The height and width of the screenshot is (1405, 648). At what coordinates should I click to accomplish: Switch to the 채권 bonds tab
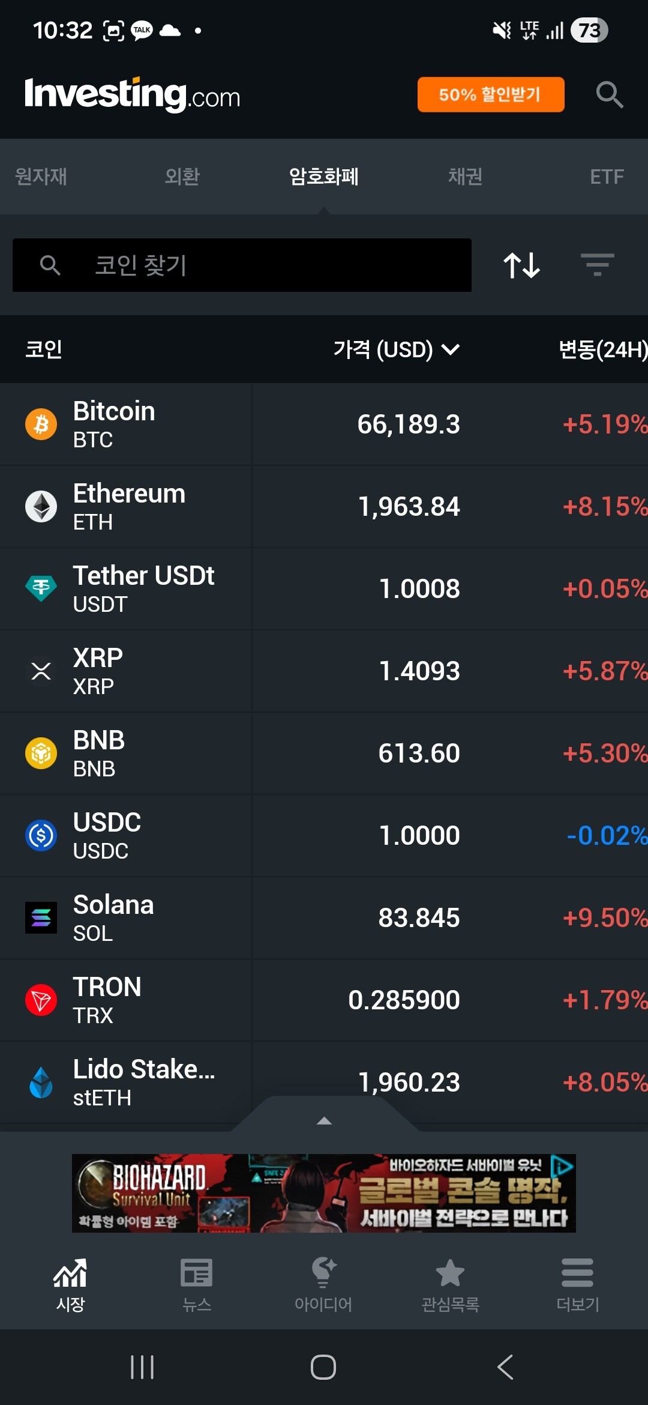coord(465,177)
